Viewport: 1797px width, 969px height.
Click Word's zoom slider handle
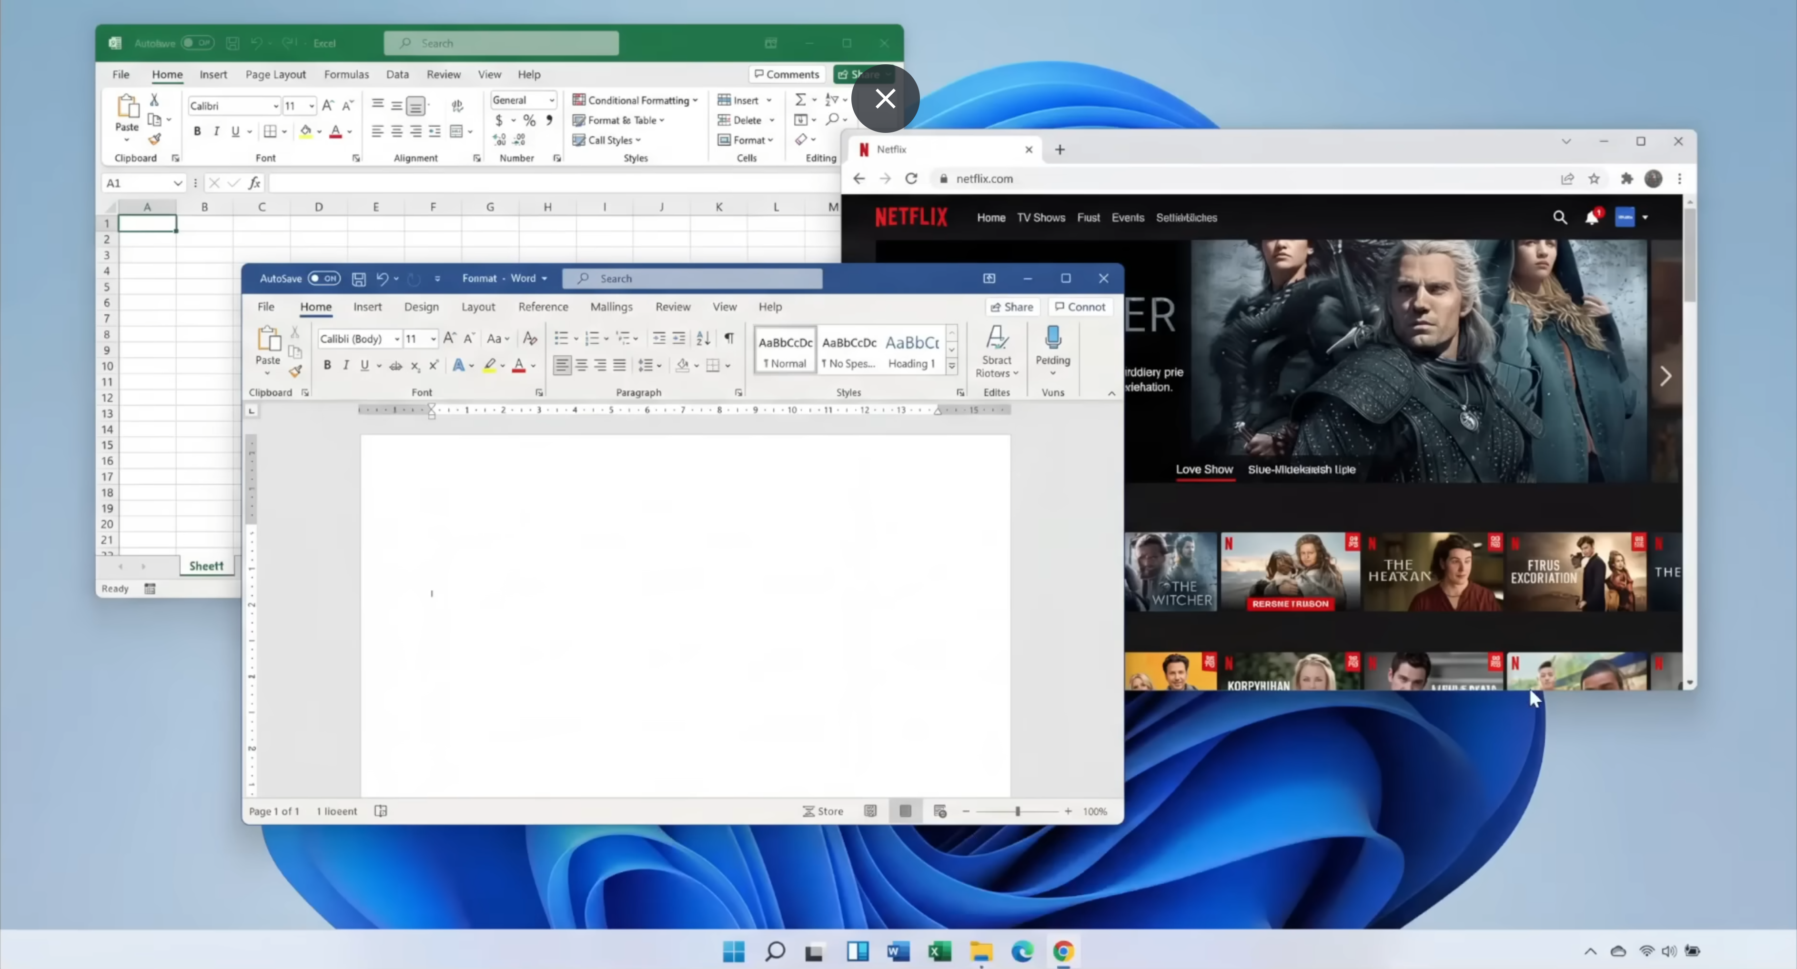pyautogui.click(x=1018, y=811)
